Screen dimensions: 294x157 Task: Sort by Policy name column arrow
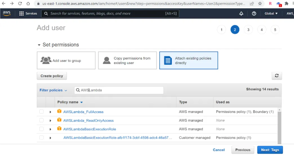(82, 102)
